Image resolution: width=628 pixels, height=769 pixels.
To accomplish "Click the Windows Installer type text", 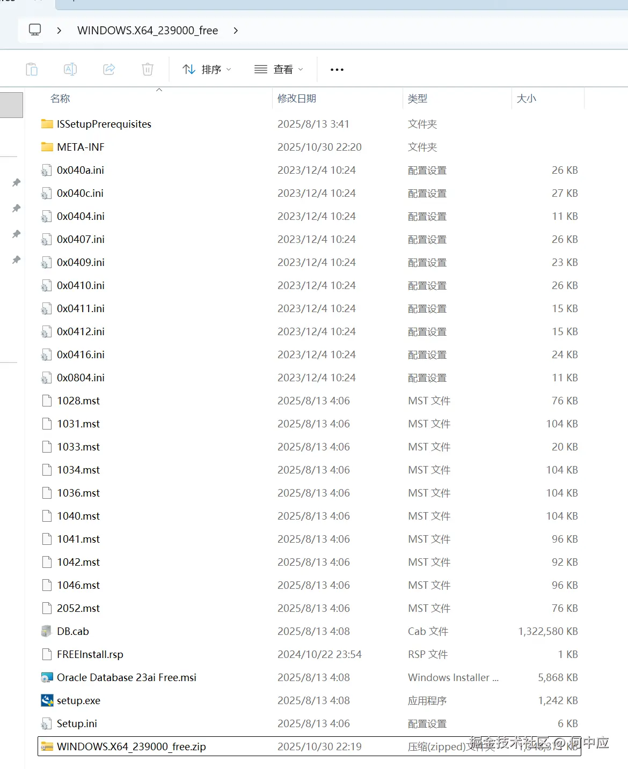I will pyautogui.click(x=453, y=677).
